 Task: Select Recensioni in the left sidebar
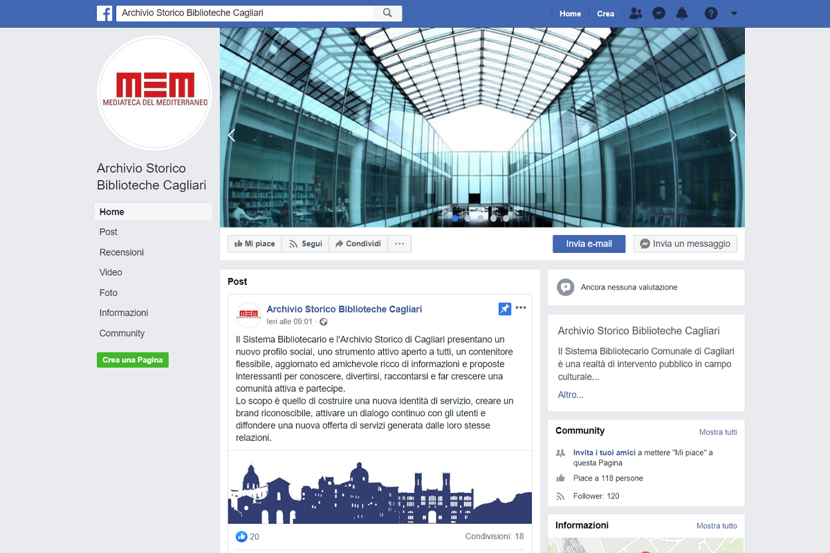tap(122, 252)
